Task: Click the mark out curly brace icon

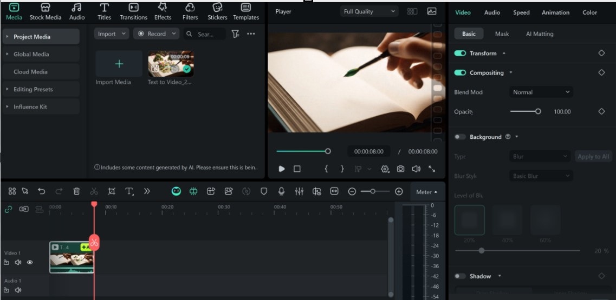Action: click(342, 169)
